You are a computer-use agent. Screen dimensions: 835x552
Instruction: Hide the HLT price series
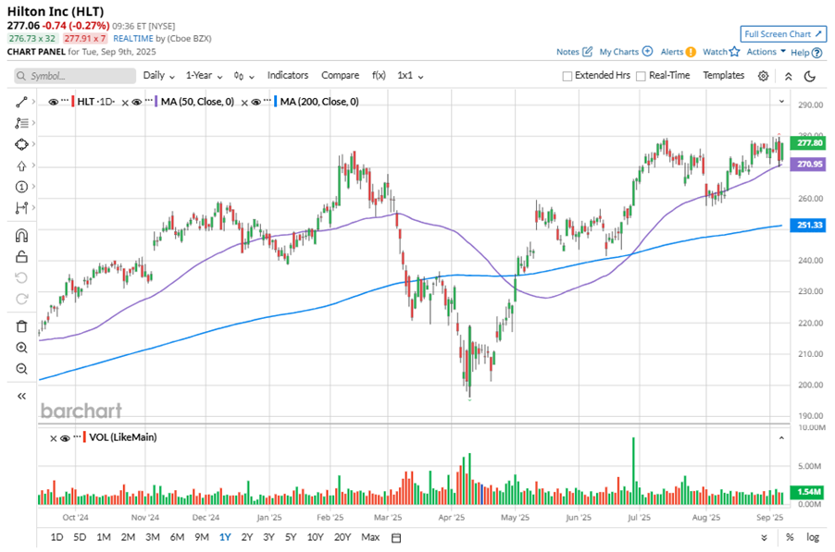[x=54, y=102]
